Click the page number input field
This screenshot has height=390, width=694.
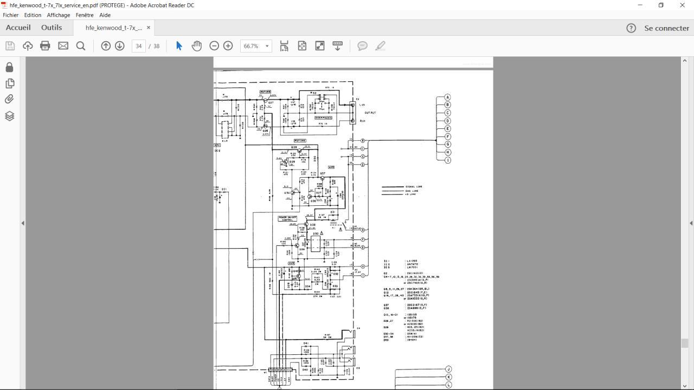pyautogui.click(x=139, y=46)
